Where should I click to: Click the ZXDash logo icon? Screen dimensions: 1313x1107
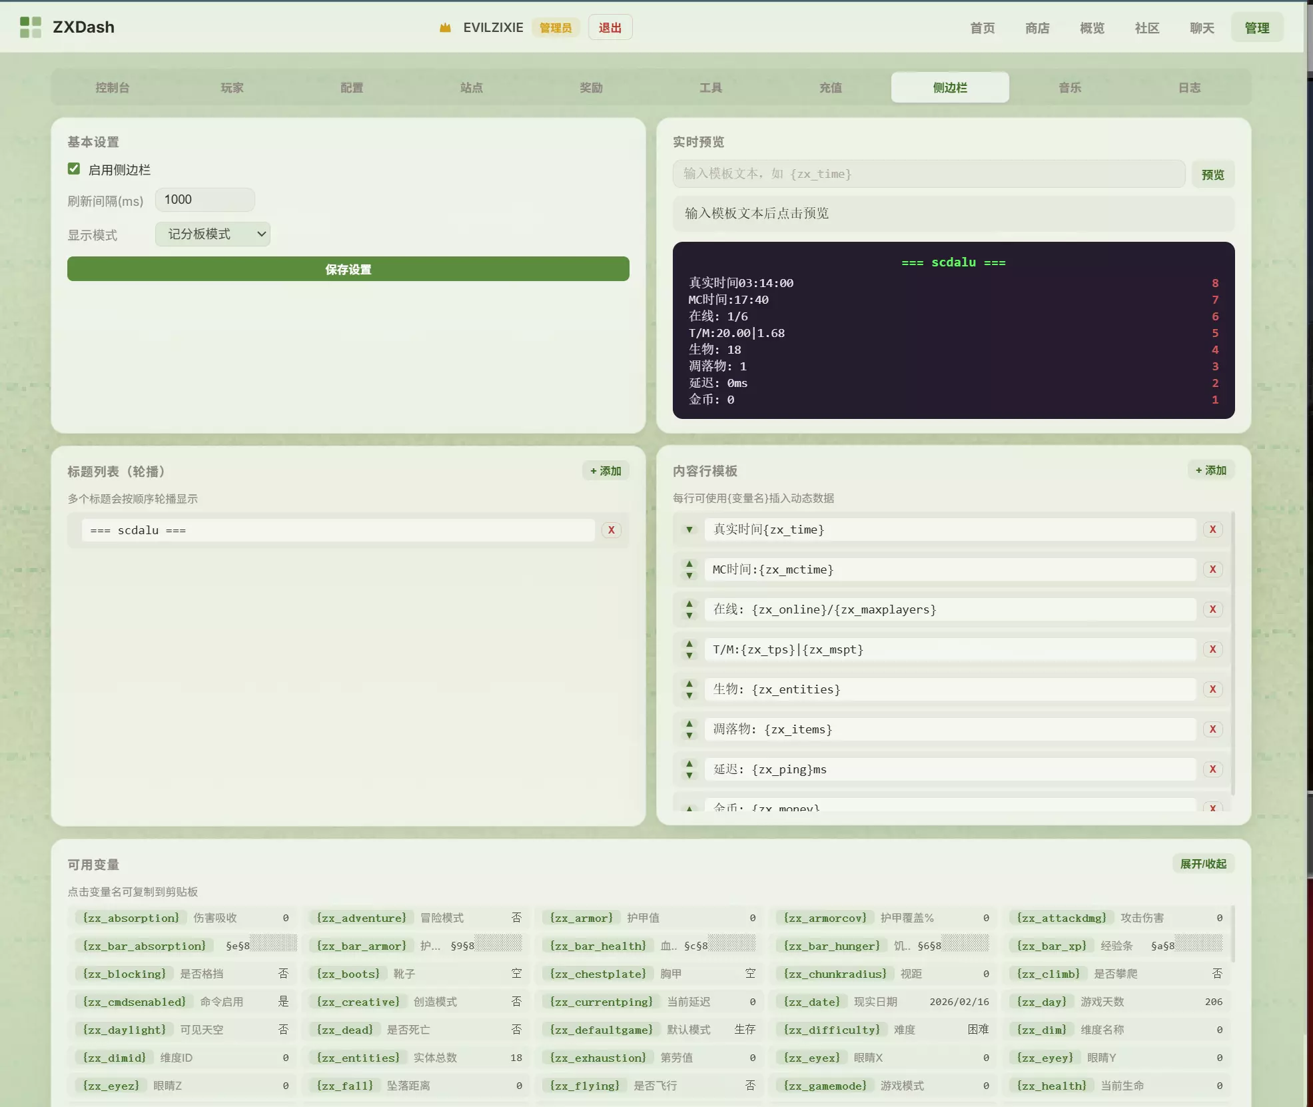coord(30,27)
